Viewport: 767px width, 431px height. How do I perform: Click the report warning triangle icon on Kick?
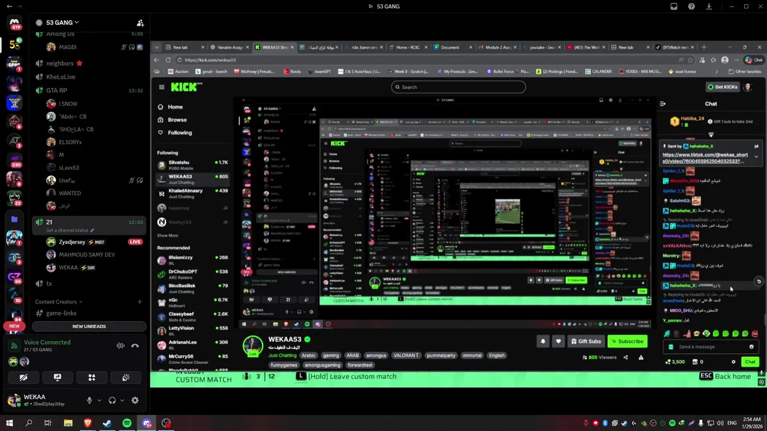point(641,357)
